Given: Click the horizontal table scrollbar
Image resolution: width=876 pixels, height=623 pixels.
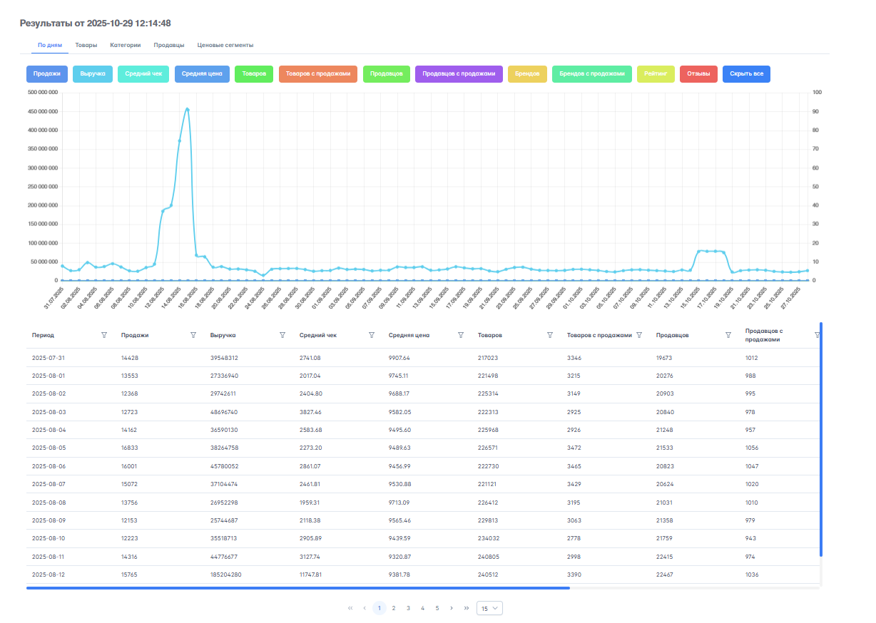Looking at the screenshot, I should point(298,588).
